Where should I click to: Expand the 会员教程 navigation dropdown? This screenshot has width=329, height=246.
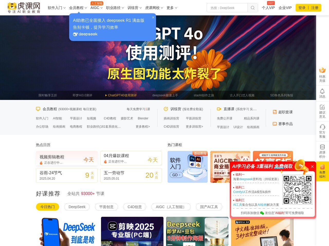pyautogui.click(x=78, y=8)
